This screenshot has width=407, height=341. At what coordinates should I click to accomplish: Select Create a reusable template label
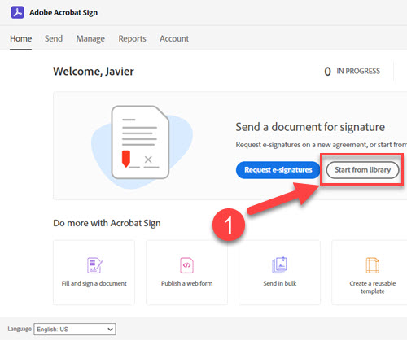(x=373, y=287)
